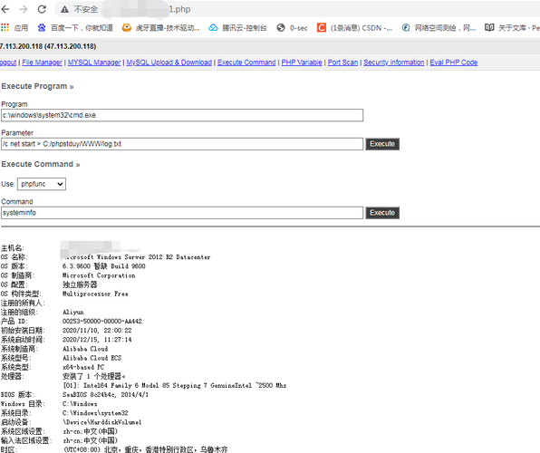Click the UTC+08:00 time zone value
This screenshot has width=540, height=453.
coord(145,449)
